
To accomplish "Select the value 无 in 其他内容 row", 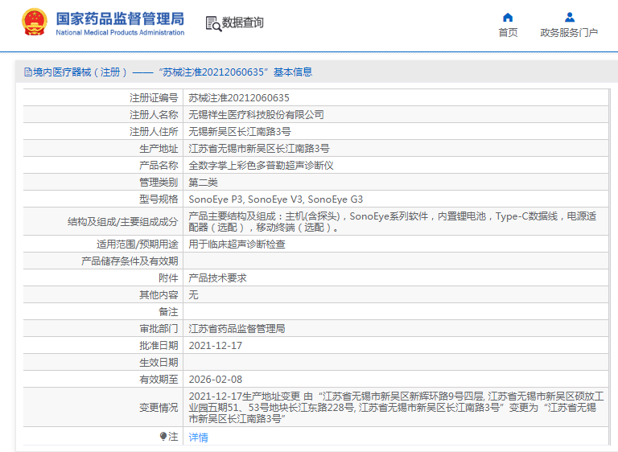I will pos(193,295).
